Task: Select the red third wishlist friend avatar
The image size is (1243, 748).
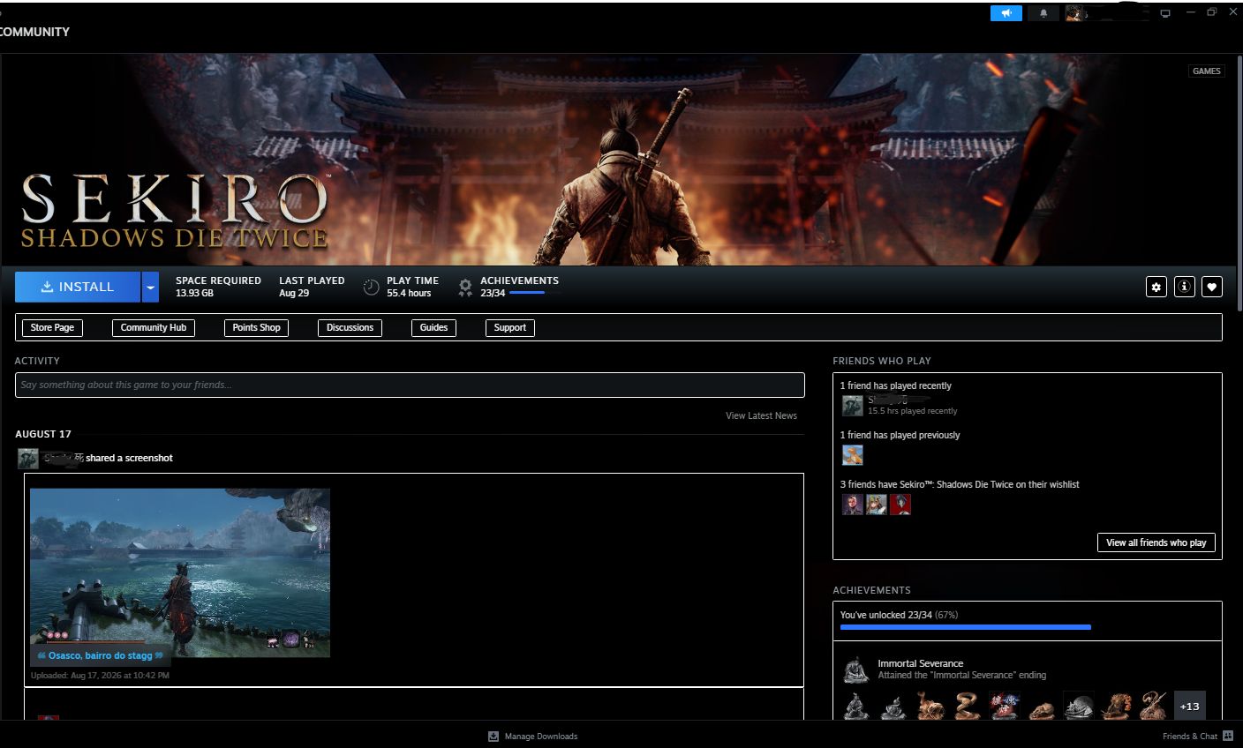Action: click(x=900, y=504)
